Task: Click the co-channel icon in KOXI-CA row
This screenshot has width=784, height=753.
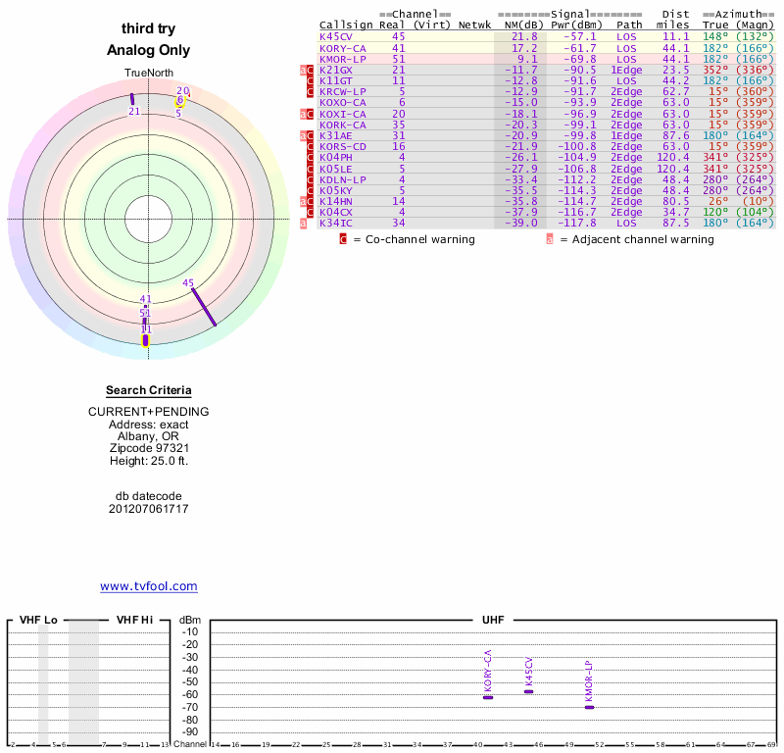Action: pos(311,114)
